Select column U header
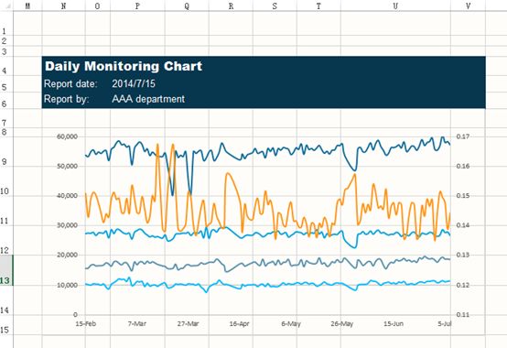 click(x=395, y=5)
